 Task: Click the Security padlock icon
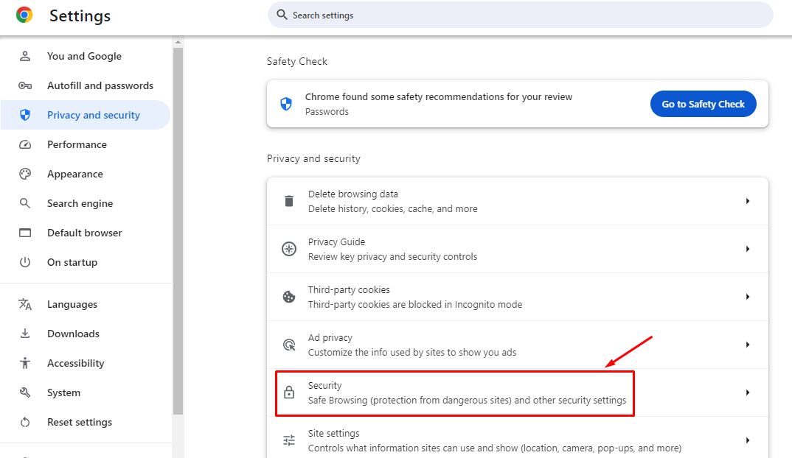289,392
